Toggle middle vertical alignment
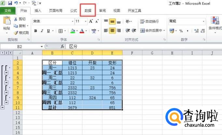222x135 pixels. [x=112, y=21]
